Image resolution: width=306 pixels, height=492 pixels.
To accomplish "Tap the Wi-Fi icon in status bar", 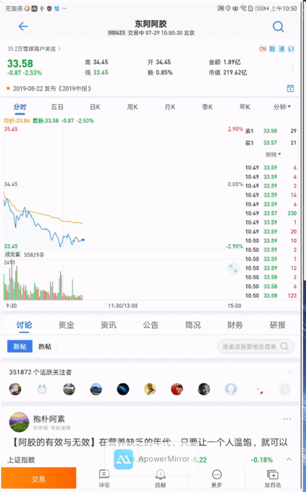I will (x=243, y=9).
